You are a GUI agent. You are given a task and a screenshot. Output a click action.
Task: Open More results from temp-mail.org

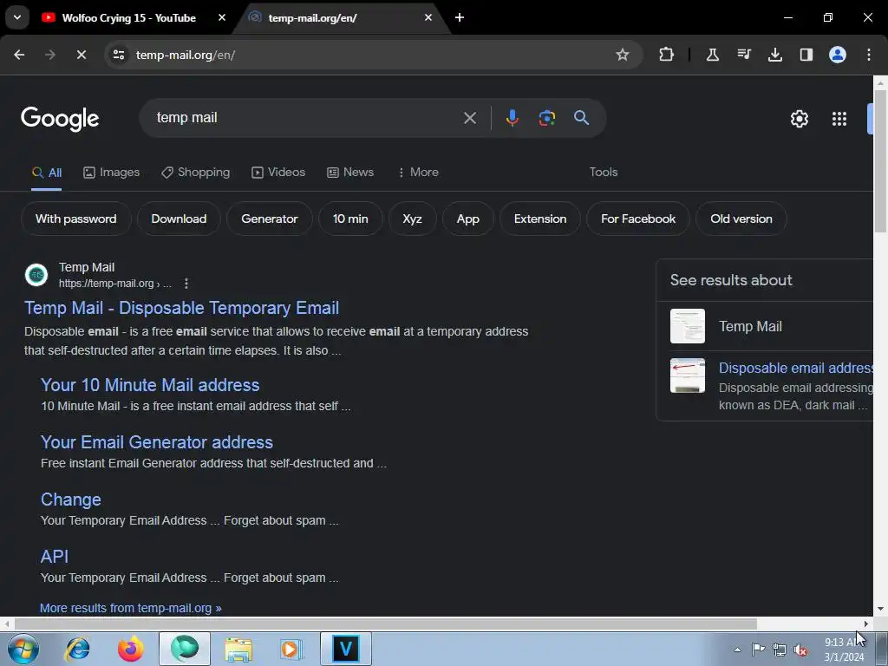(131, 608)
